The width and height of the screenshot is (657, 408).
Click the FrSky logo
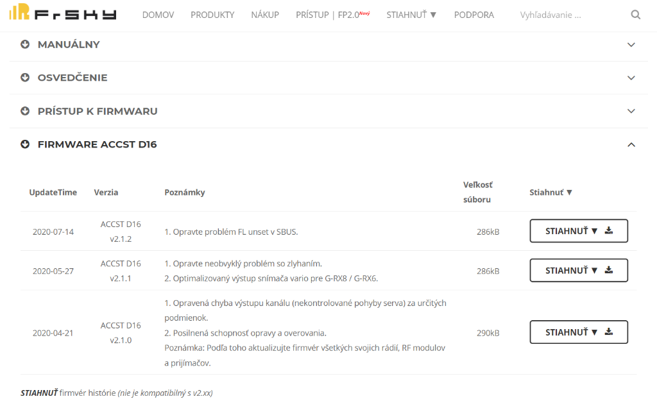coord(63,14)
